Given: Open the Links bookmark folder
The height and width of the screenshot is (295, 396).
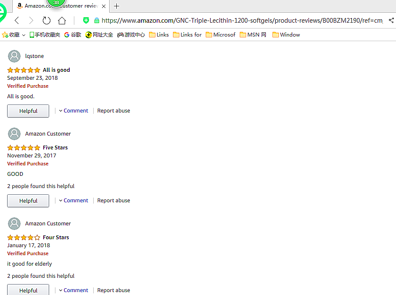Looking at the screenshot, I should click(159, 35).
